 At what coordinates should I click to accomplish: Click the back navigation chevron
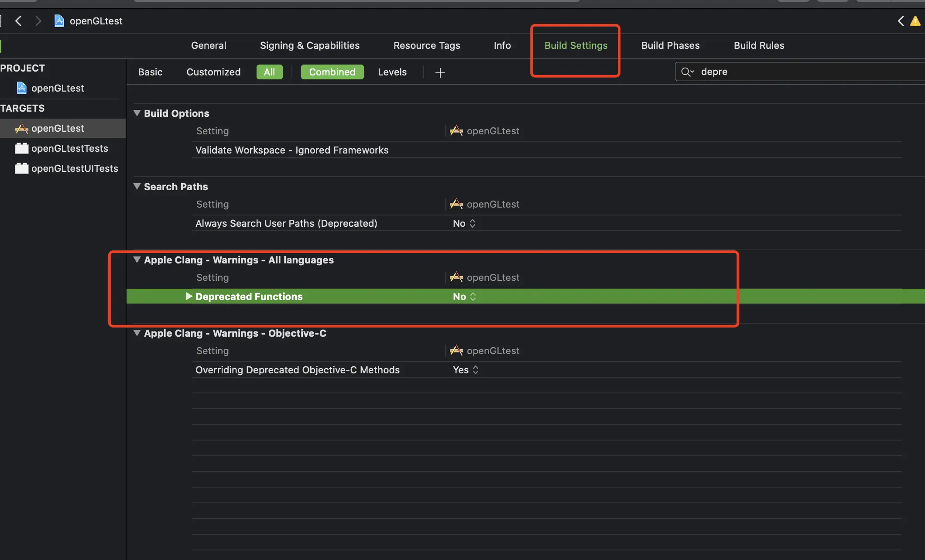[x=18, y=21]
